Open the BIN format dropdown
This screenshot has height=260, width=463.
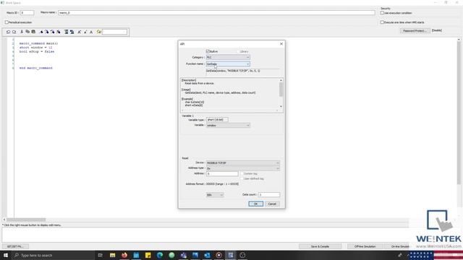click(215, 195)
